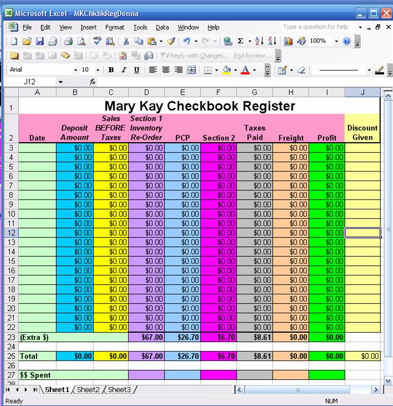
Task: Toggle Bold formatting
Action: pos(111,69)
